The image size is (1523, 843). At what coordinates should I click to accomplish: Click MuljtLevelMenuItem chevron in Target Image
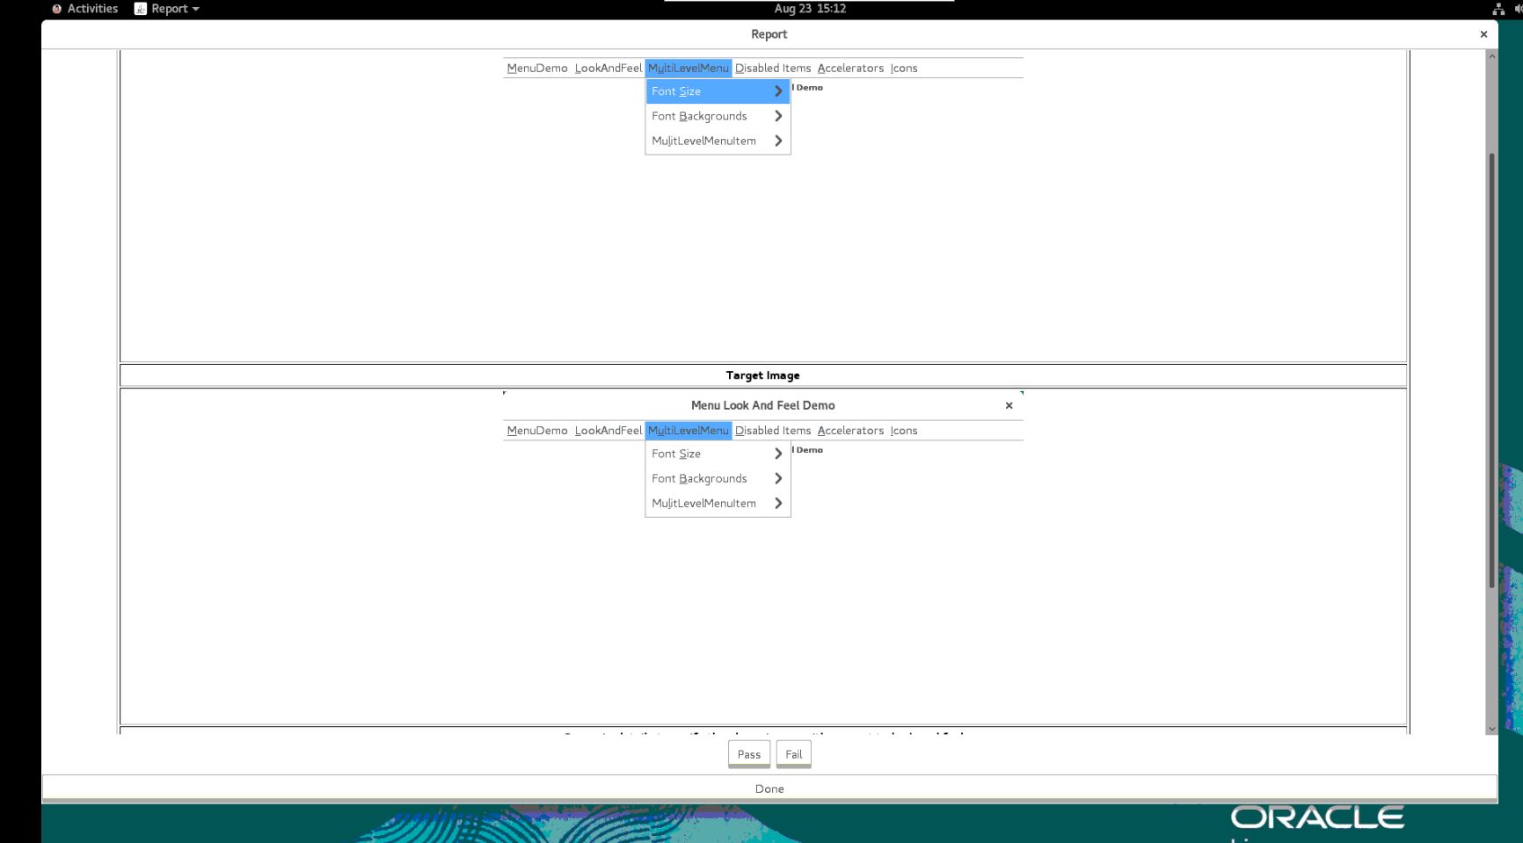click(x=778, y=503)
